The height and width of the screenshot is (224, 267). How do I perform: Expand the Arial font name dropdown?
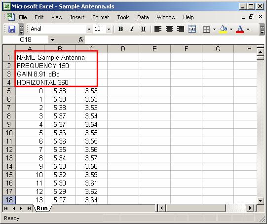point(89,29)
